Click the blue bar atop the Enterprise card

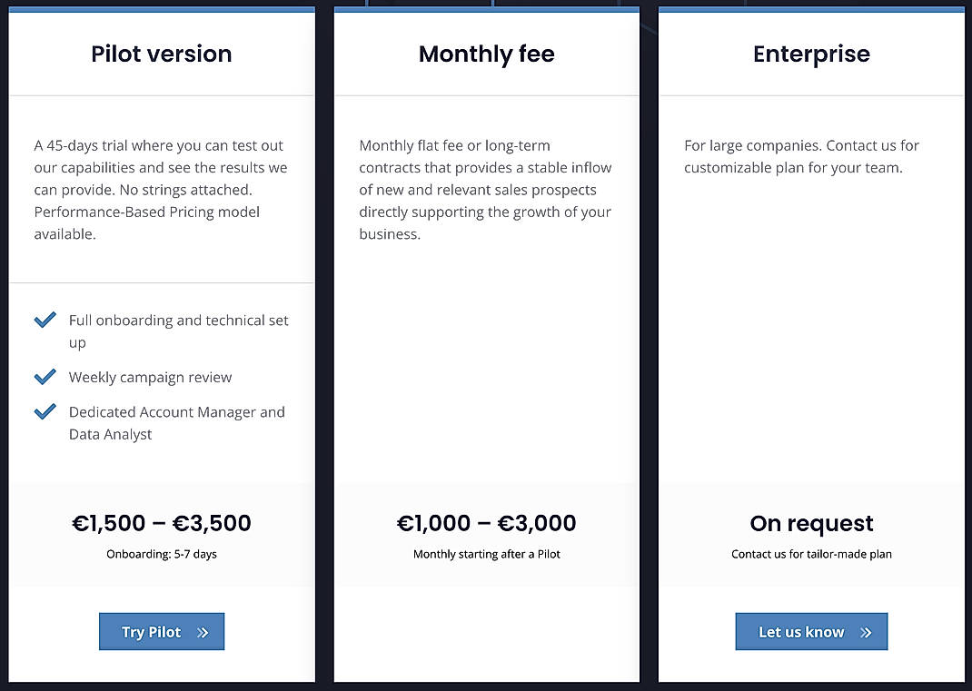click(x=811, y=8)
